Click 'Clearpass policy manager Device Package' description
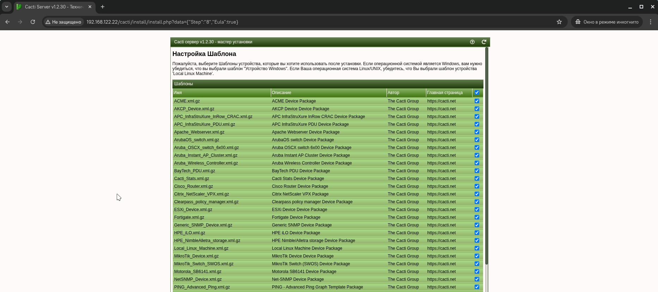 click(312, 202)
